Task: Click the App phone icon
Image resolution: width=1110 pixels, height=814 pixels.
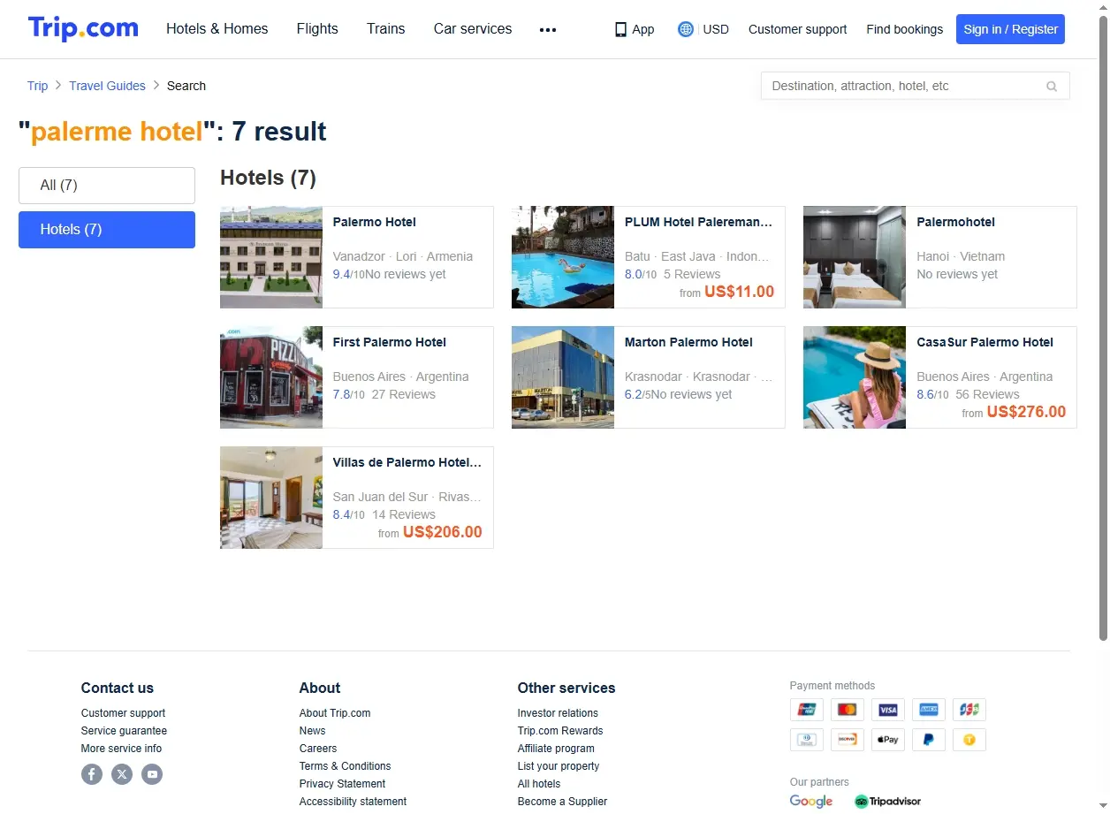Action: click(x=620, y=29)
